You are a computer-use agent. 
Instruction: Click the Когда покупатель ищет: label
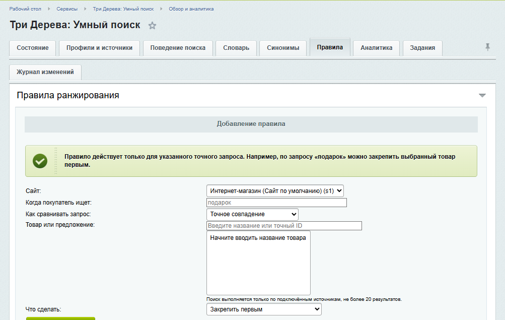click(x=58, y=203)
